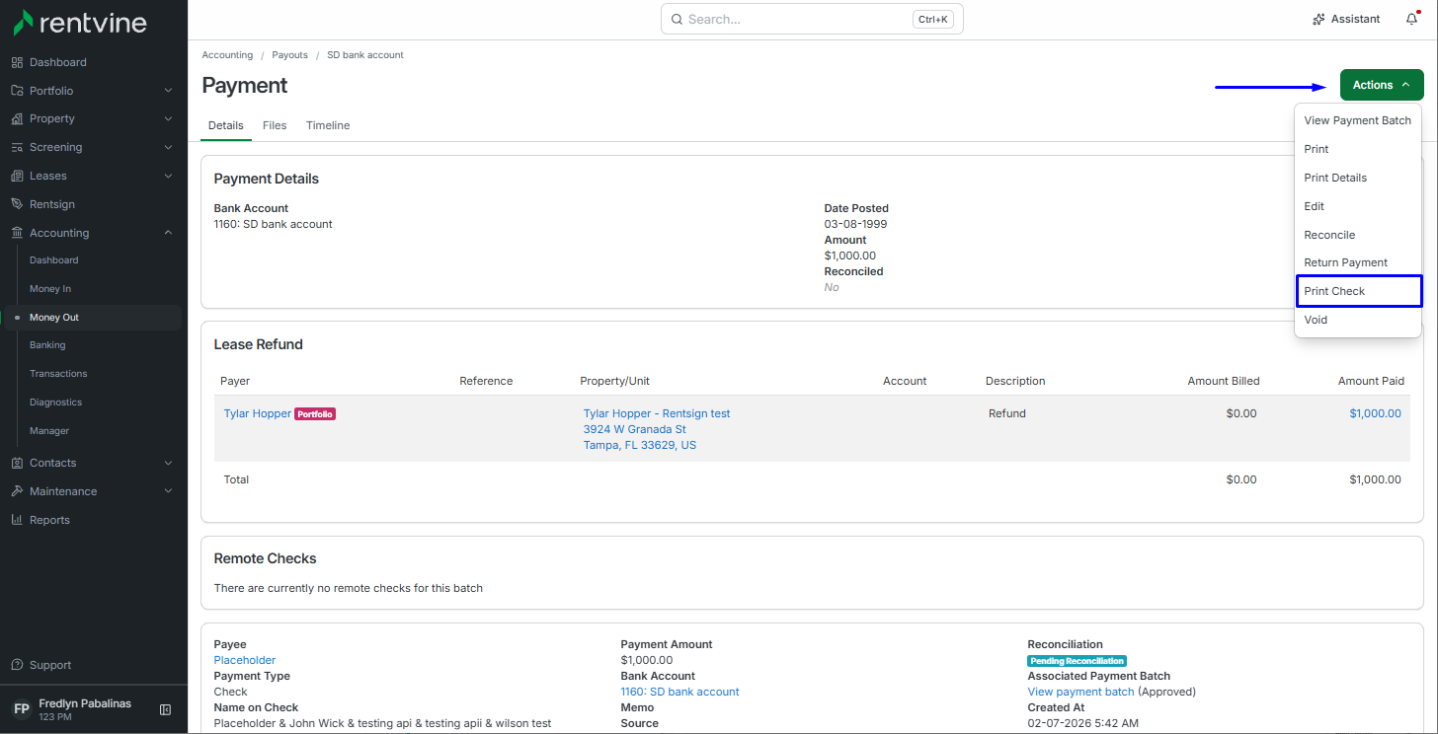Image resolution: width=1438 pixels, height=734 pixels.
Task: Click the Assistant button
Action: 1345,19
